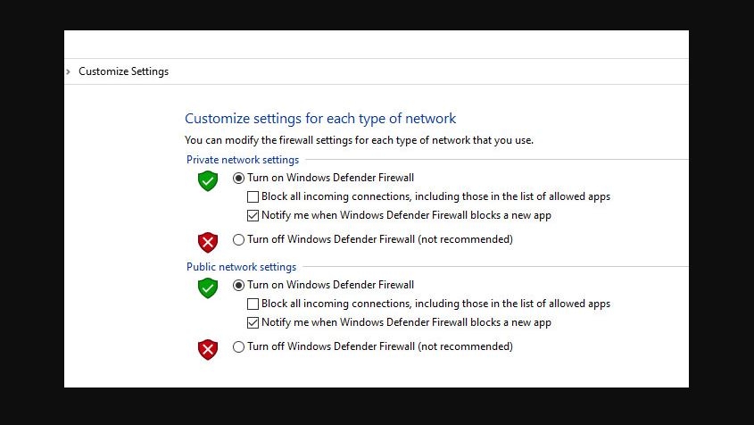Click the 'Block all incoming connections' label text under Private
The height and width of the screenshot is (425, 754).
pyautogui.click(x=435, y=196)
